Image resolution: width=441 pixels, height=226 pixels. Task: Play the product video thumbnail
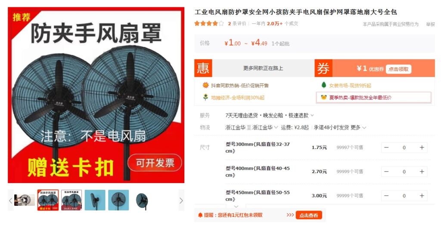[25, 200]
